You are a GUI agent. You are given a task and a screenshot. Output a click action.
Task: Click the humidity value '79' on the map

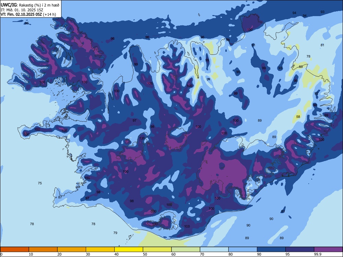[115, 233]
